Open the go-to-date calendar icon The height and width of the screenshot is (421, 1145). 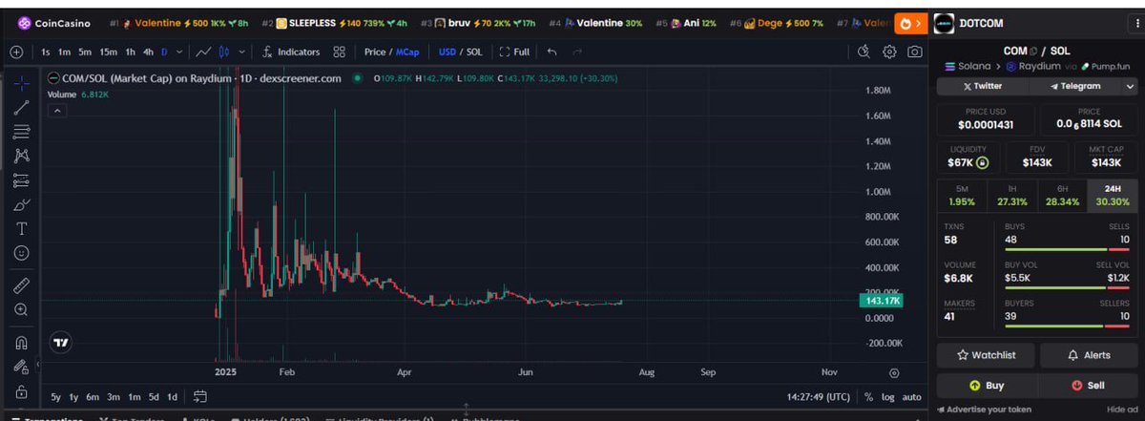[200, 396]
